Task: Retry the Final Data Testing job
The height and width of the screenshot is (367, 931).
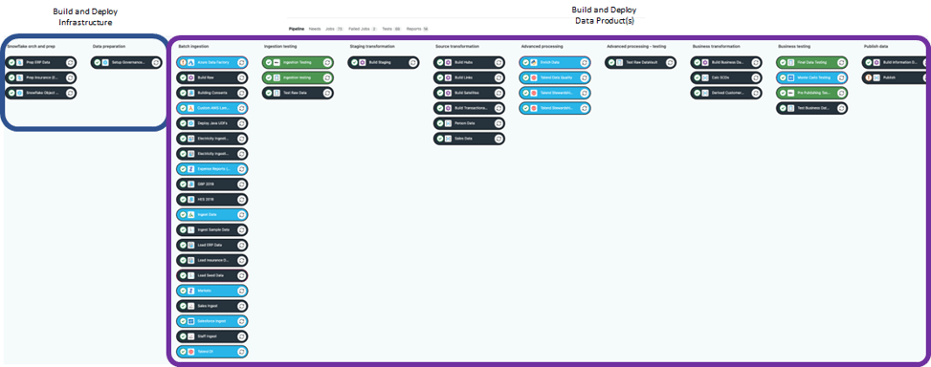Action: click(x=840, y=62)
